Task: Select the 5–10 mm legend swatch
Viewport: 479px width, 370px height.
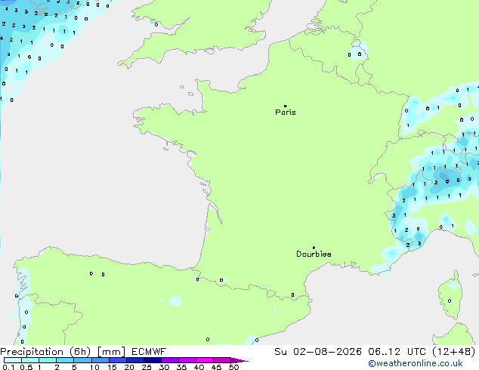Action: click(x=82, y=360)
